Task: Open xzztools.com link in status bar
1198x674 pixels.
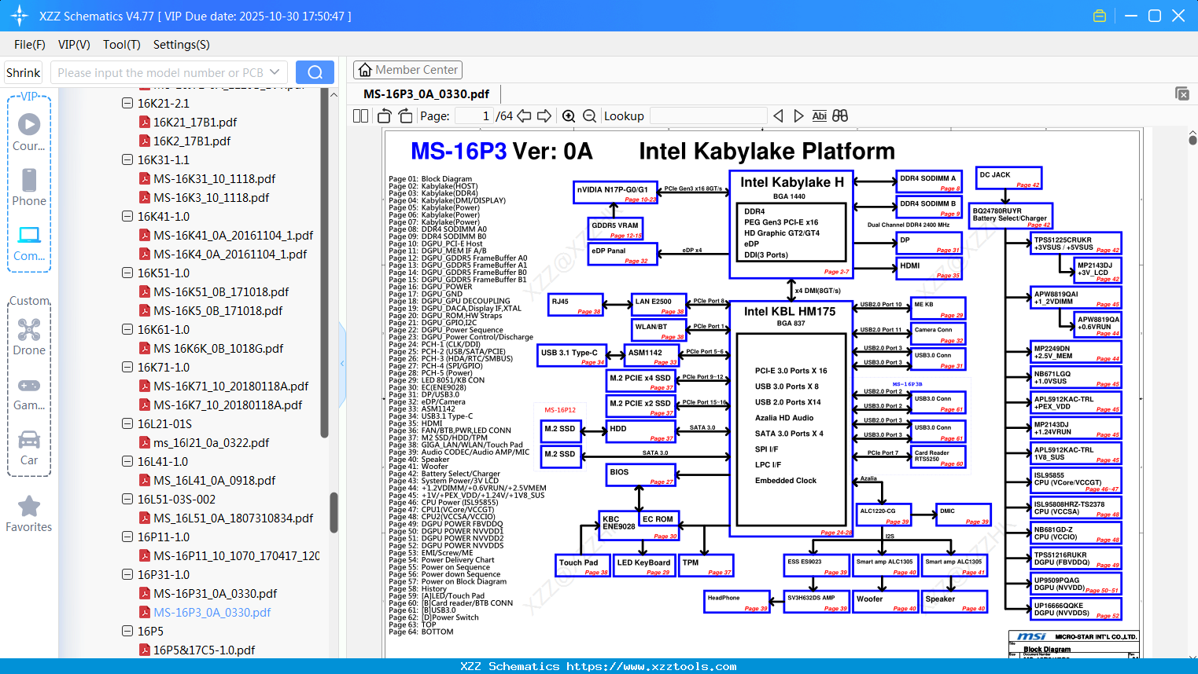Action: tap(651, 666)
